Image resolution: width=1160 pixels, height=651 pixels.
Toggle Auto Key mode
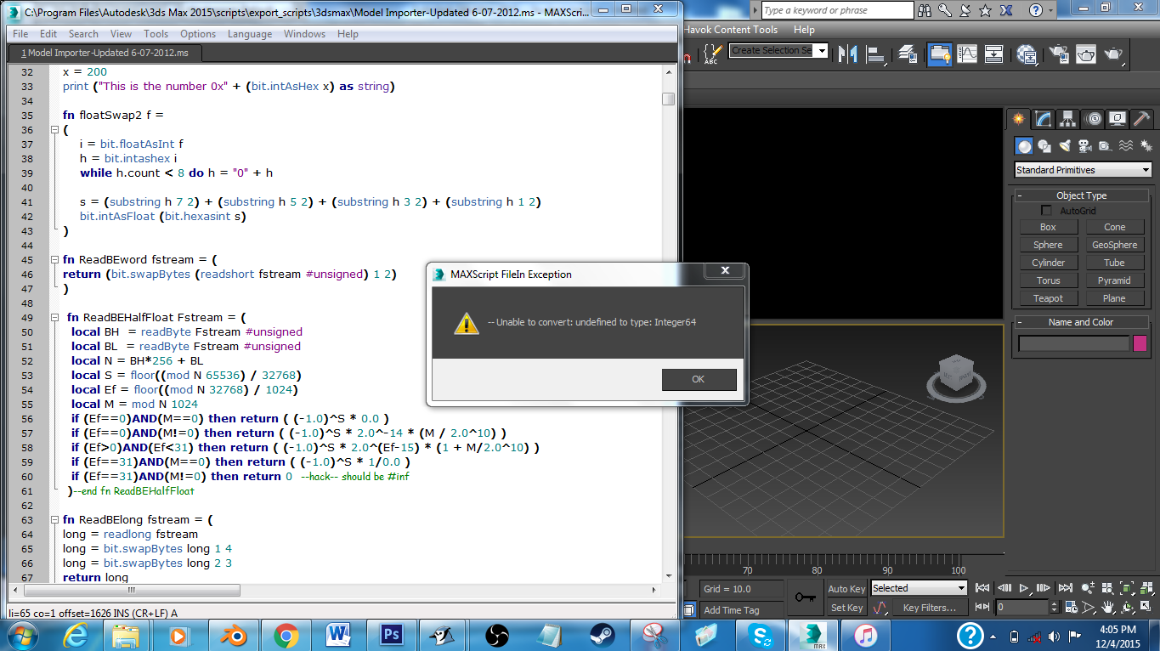point(846,588)
